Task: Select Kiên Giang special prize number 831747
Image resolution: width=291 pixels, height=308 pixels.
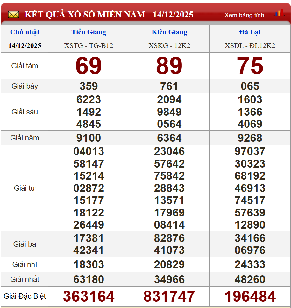Action: point(169,297)
